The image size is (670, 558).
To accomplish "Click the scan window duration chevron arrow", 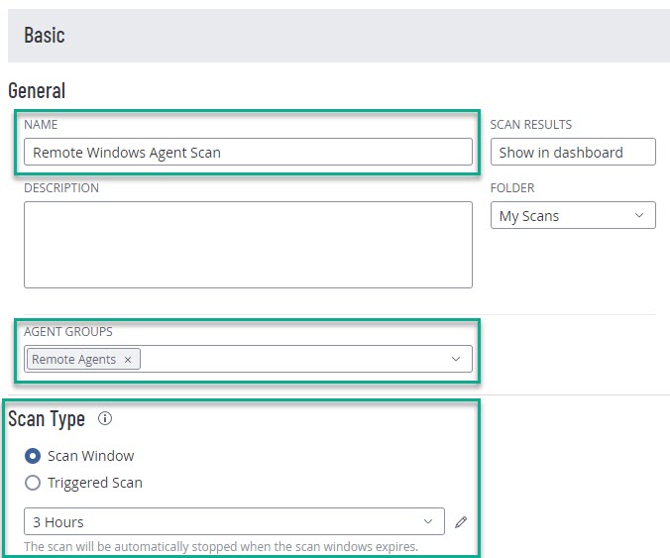I will click(428, 521).
